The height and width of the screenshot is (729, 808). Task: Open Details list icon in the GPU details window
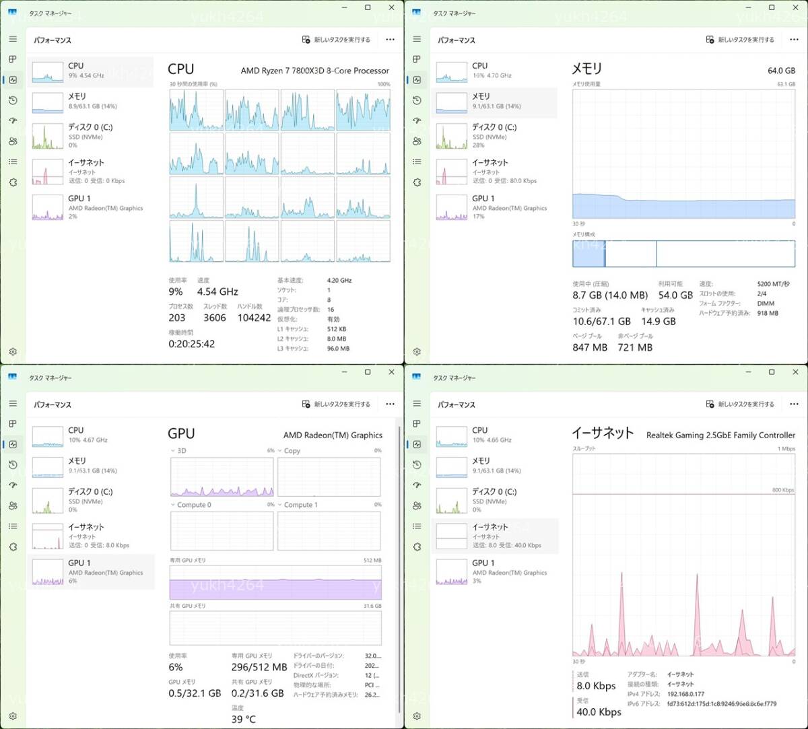pos(13,526)
